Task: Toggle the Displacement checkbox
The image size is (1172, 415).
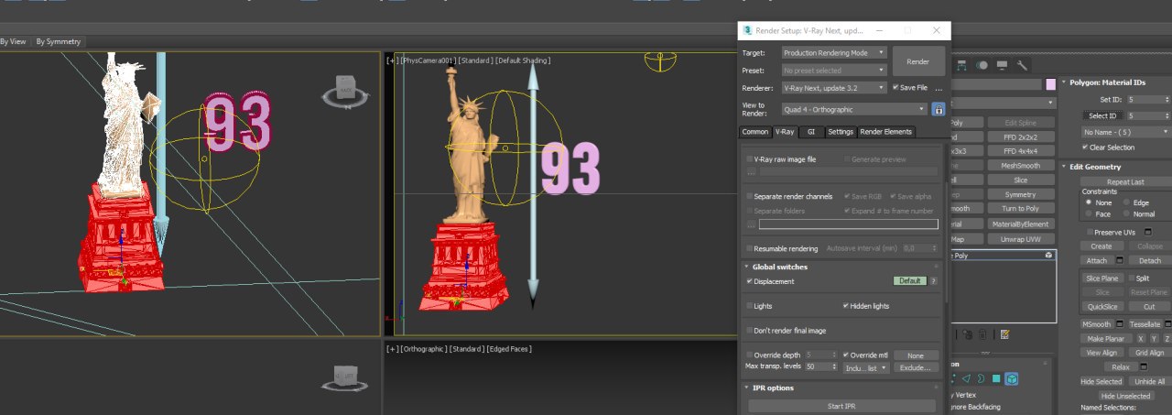Action: 750,281
